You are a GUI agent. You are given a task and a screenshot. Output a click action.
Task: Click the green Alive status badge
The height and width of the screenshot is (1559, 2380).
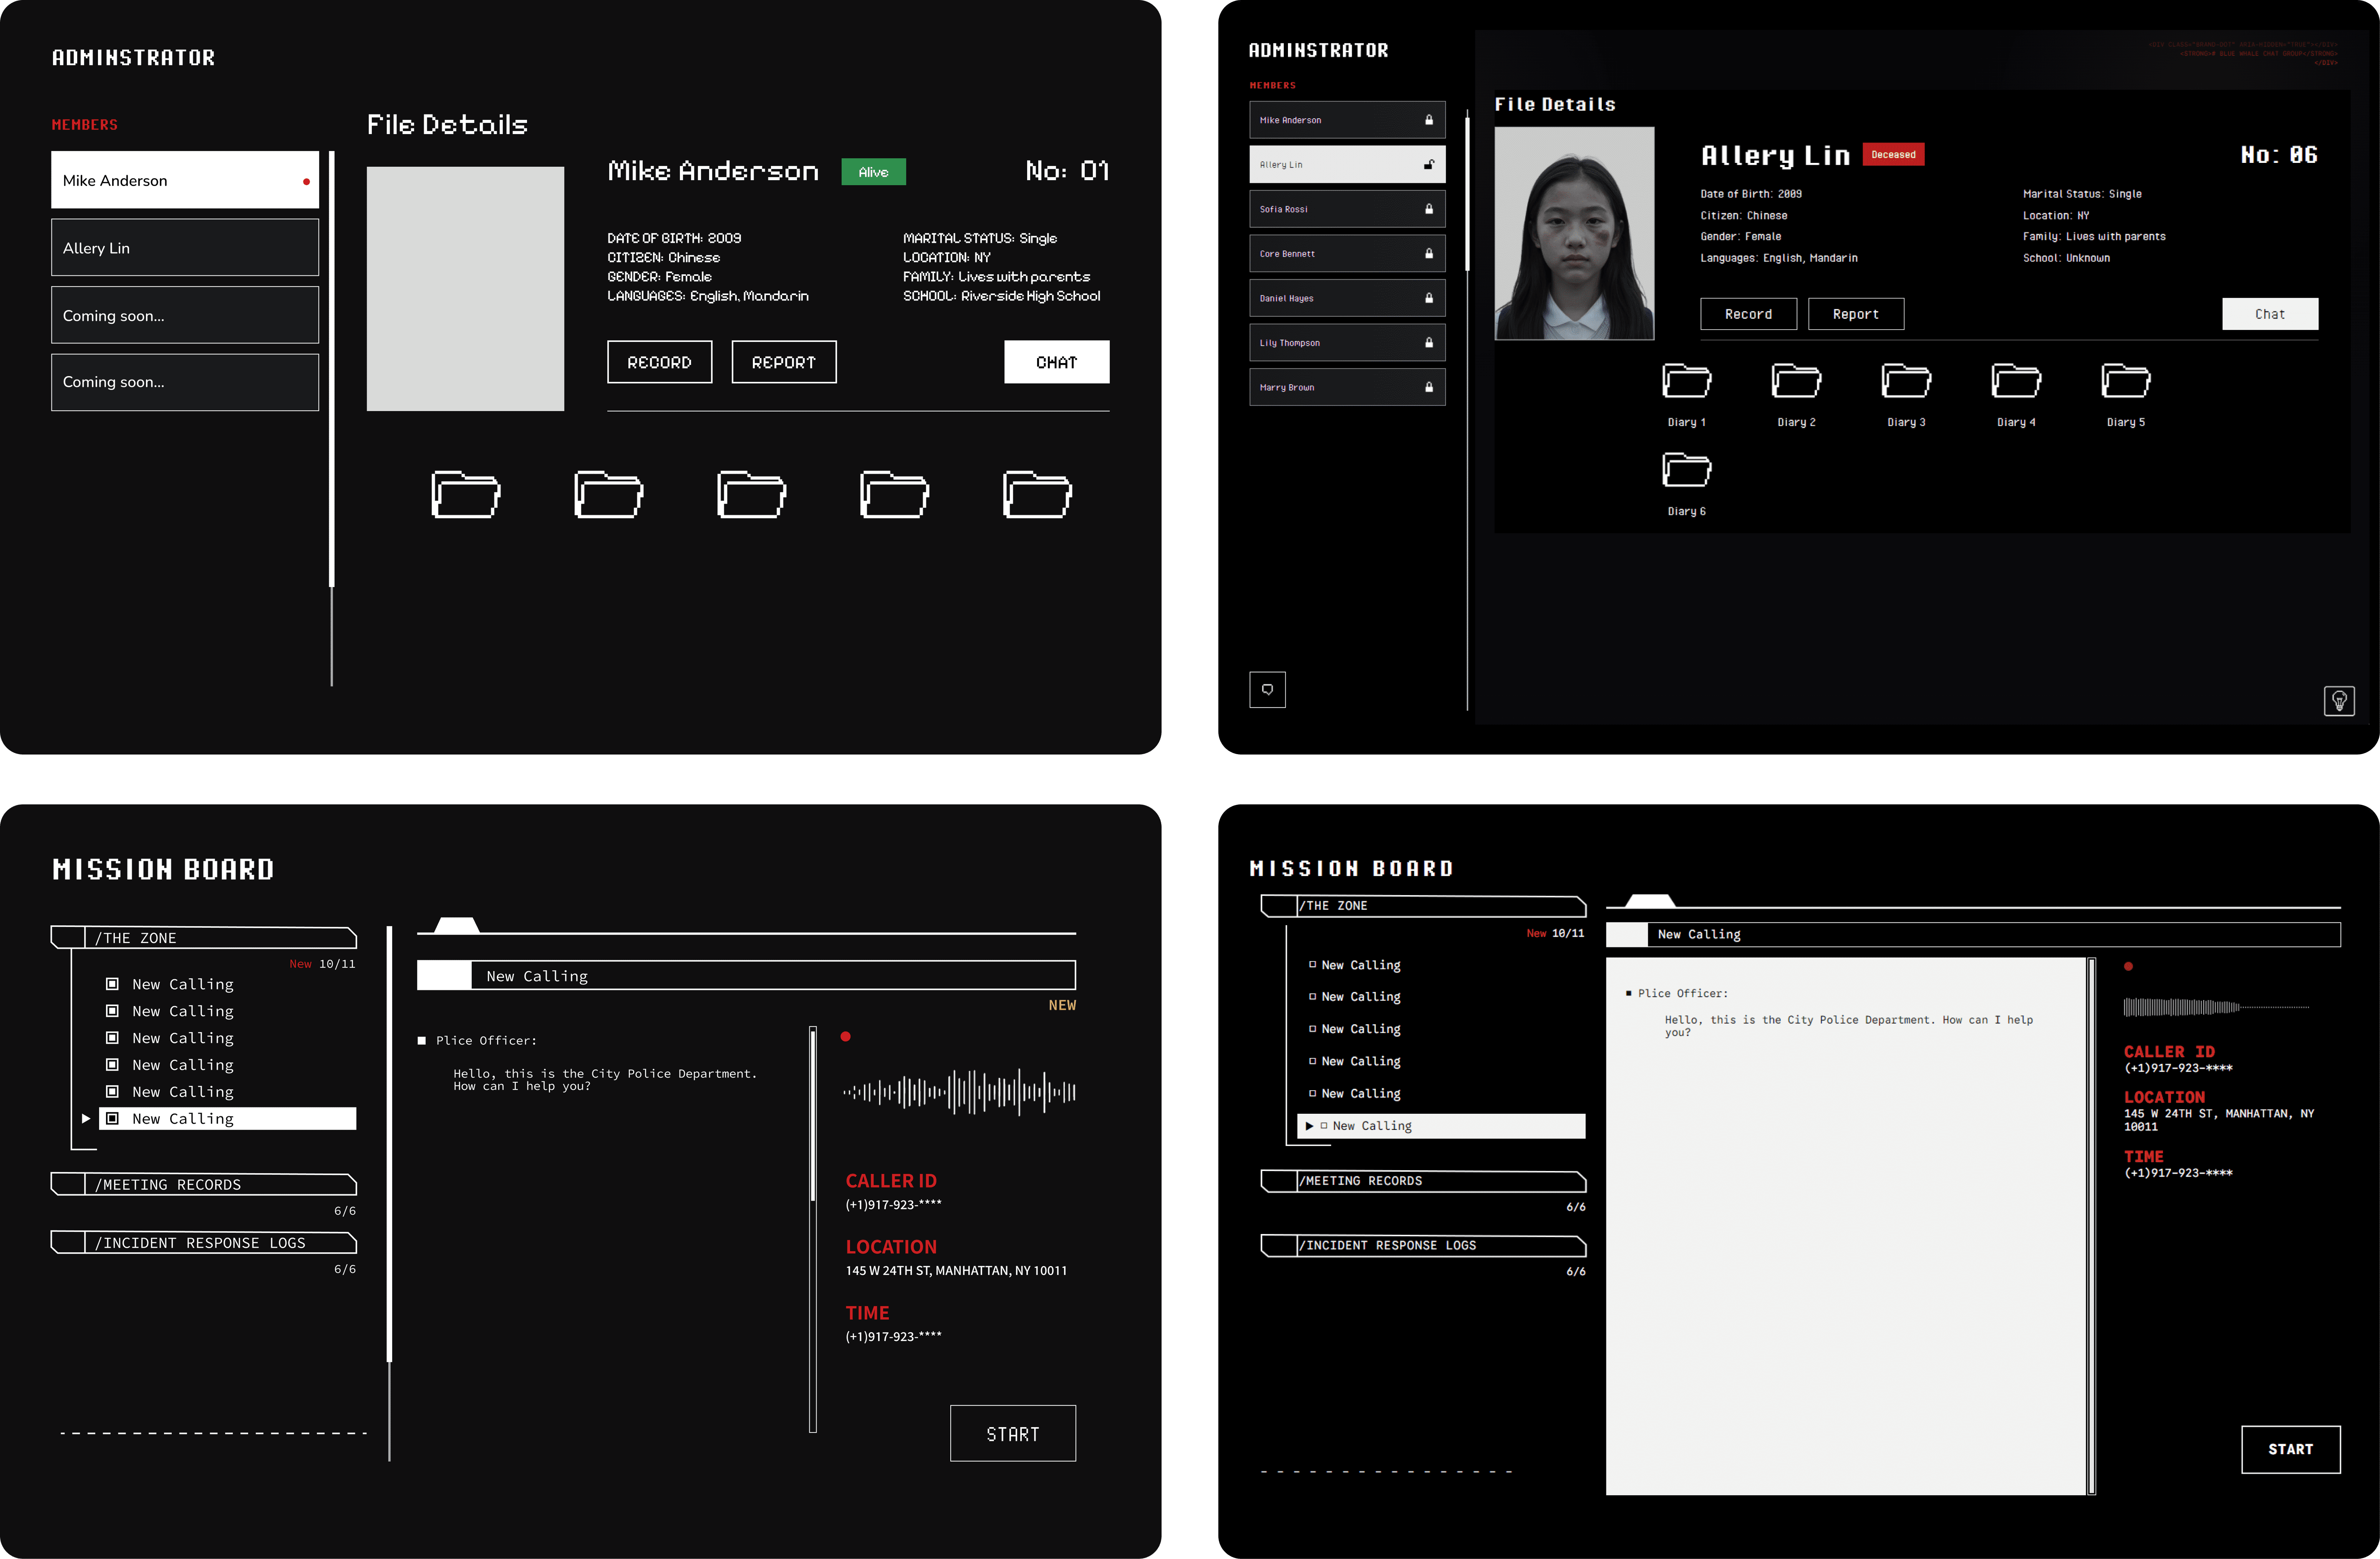pos(873,172)
